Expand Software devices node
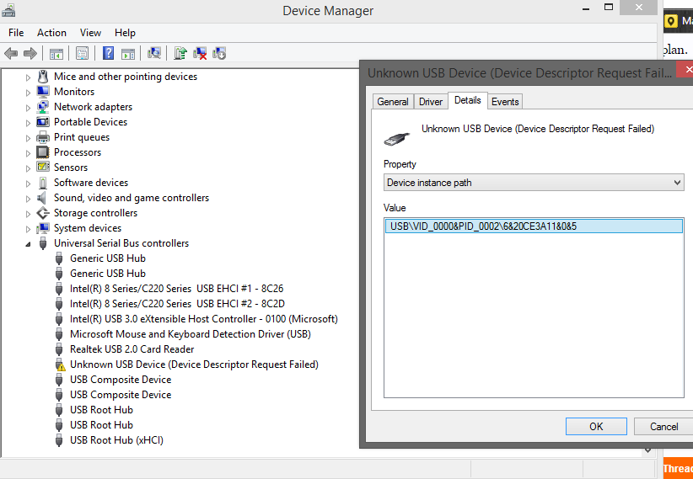Screen dimensions: 693x479 point(29,184)
